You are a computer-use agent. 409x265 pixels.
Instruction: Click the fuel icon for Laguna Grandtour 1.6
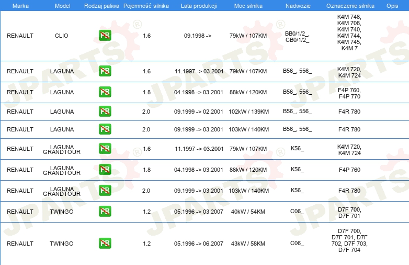105,149
